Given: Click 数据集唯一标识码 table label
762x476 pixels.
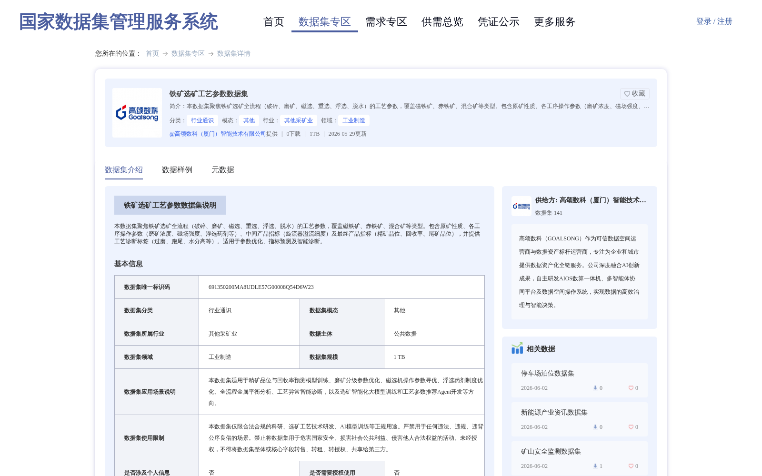Looking at the screenshot, I should click(147, 287).
